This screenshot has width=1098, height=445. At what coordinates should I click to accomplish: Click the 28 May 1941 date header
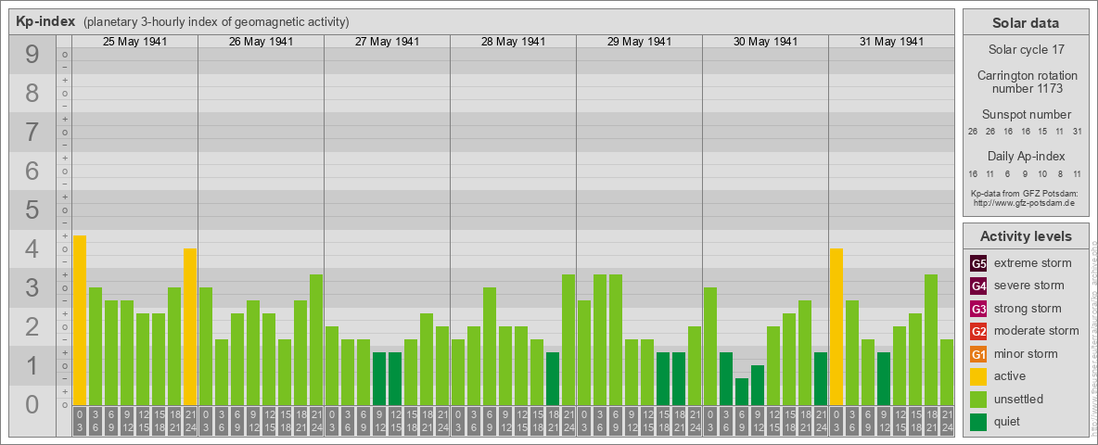(513, 42)
